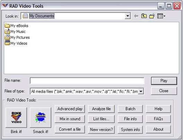Minimize the RAD Video Tools window

pos(160,6)
